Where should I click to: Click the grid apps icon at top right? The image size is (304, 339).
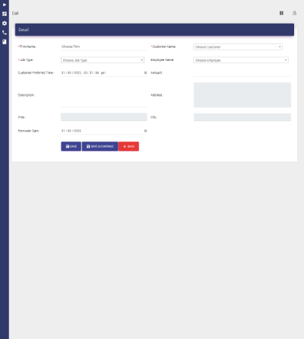click(x=281, y=13)
